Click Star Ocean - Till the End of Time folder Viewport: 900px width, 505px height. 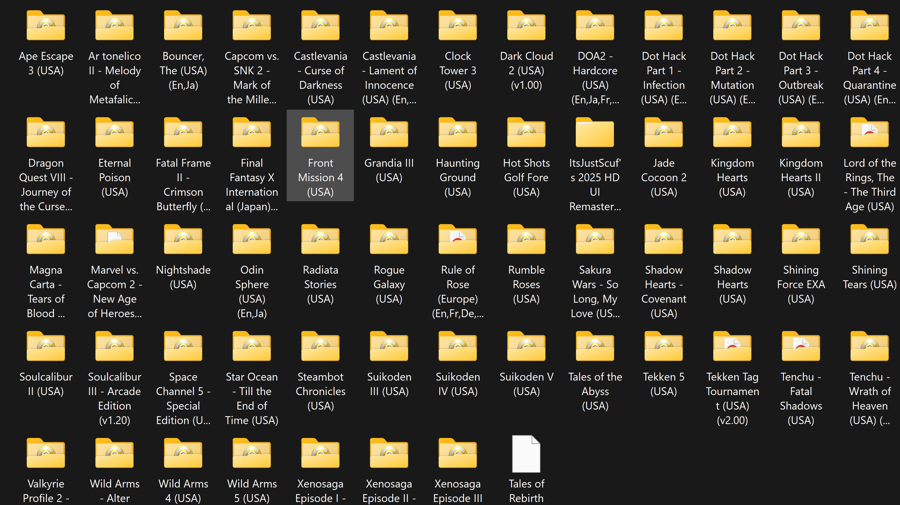point(252,346)
